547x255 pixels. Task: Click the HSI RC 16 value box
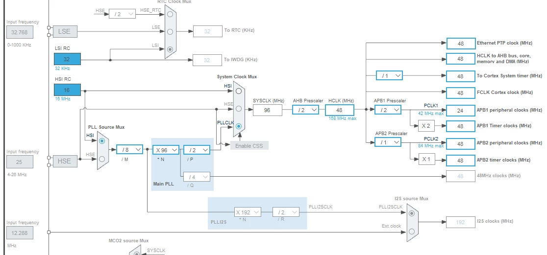tap(67, 90)
